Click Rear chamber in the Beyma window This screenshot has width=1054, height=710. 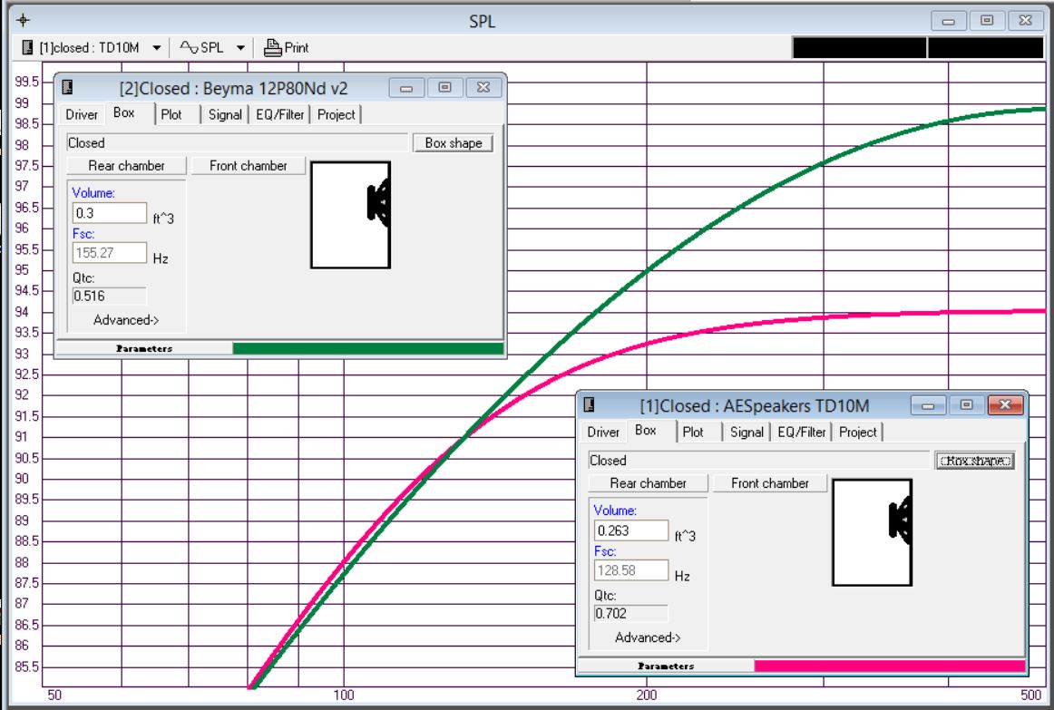pos(126,165)
